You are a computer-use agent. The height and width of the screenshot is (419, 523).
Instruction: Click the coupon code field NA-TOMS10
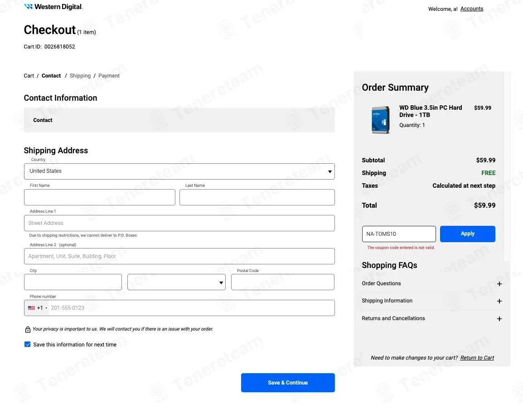coord(398,234)
